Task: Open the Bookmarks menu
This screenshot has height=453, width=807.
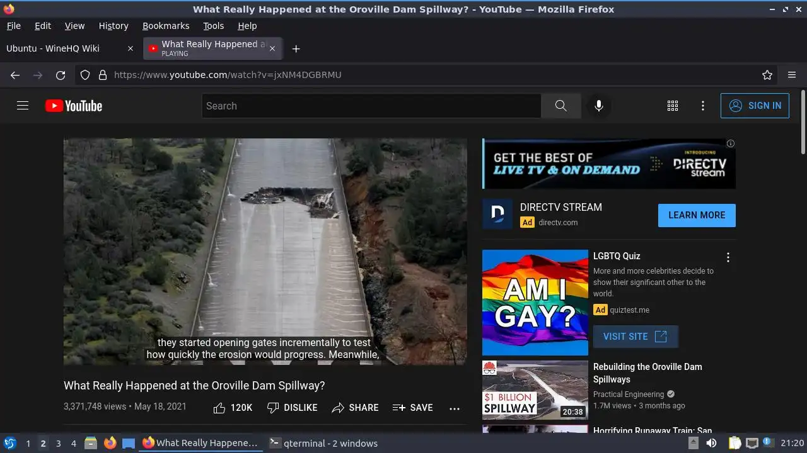Action: pyautogui.click(x=166, y=26)
